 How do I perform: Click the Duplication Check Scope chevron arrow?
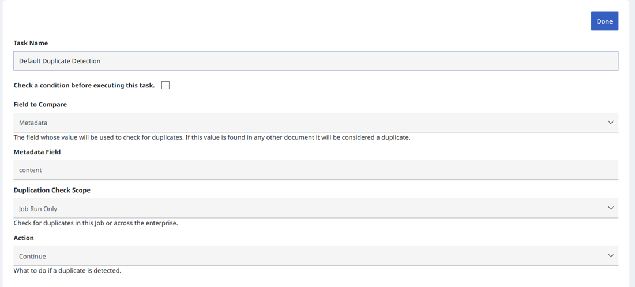click(x=610, y=208)
